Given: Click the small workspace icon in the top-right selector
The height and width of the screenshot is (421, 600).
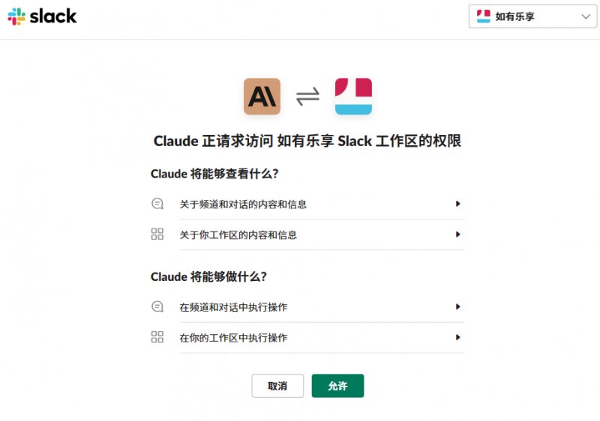Looking at the screenshot, I should pos(483,16).
